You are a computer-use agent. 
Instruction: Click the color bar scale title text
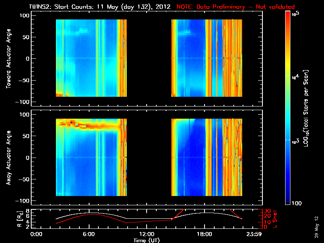(x=306, y=108)
